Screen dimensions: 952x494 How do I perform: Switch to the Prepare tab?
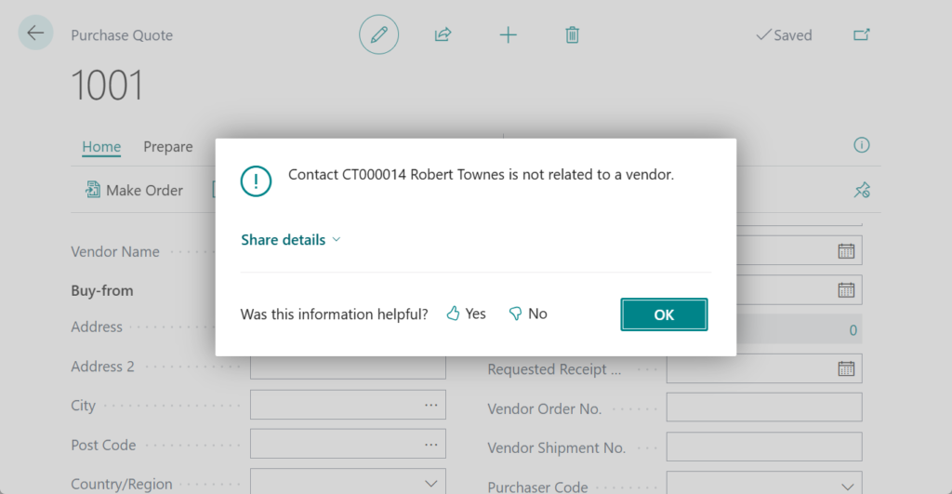168,147
